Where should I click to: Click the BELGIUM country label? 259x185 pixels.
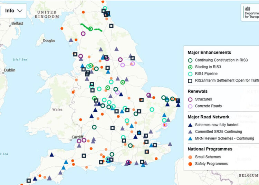249,175
